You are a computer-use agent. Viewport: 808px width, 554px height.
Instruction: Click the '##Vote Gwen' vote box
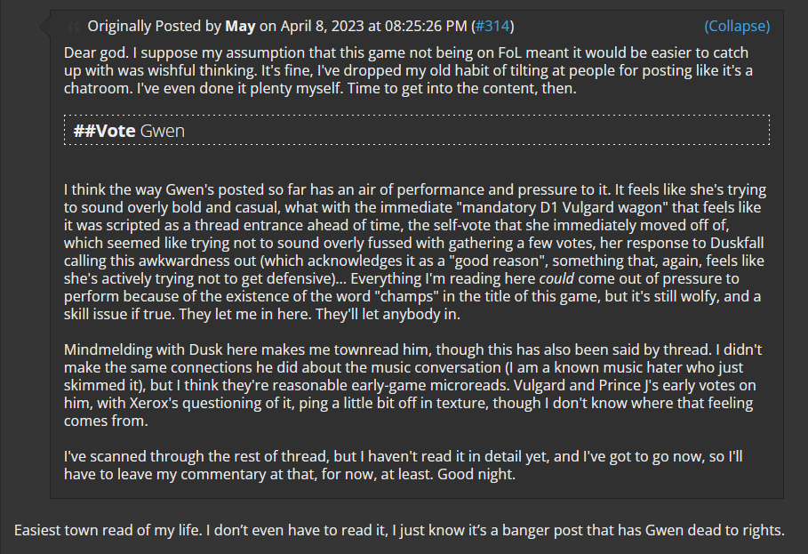416,131
